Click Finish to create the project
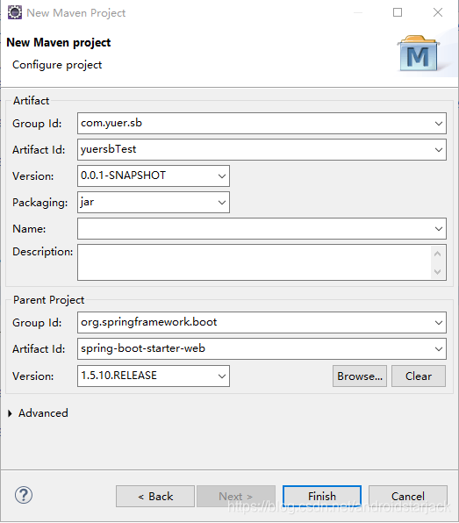The image size is (459, 523). pos(322,497)
